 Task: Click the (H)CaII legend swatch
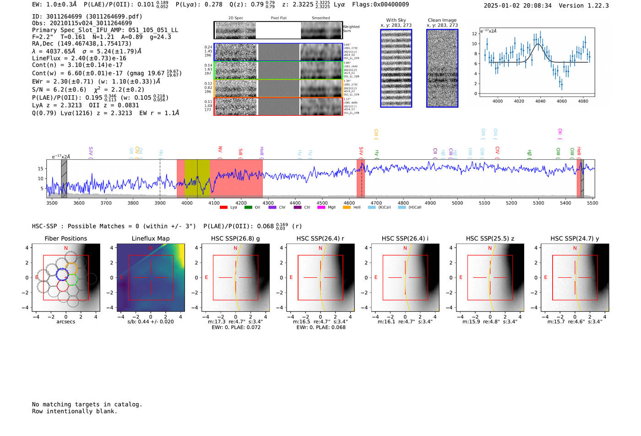(402, 208)
